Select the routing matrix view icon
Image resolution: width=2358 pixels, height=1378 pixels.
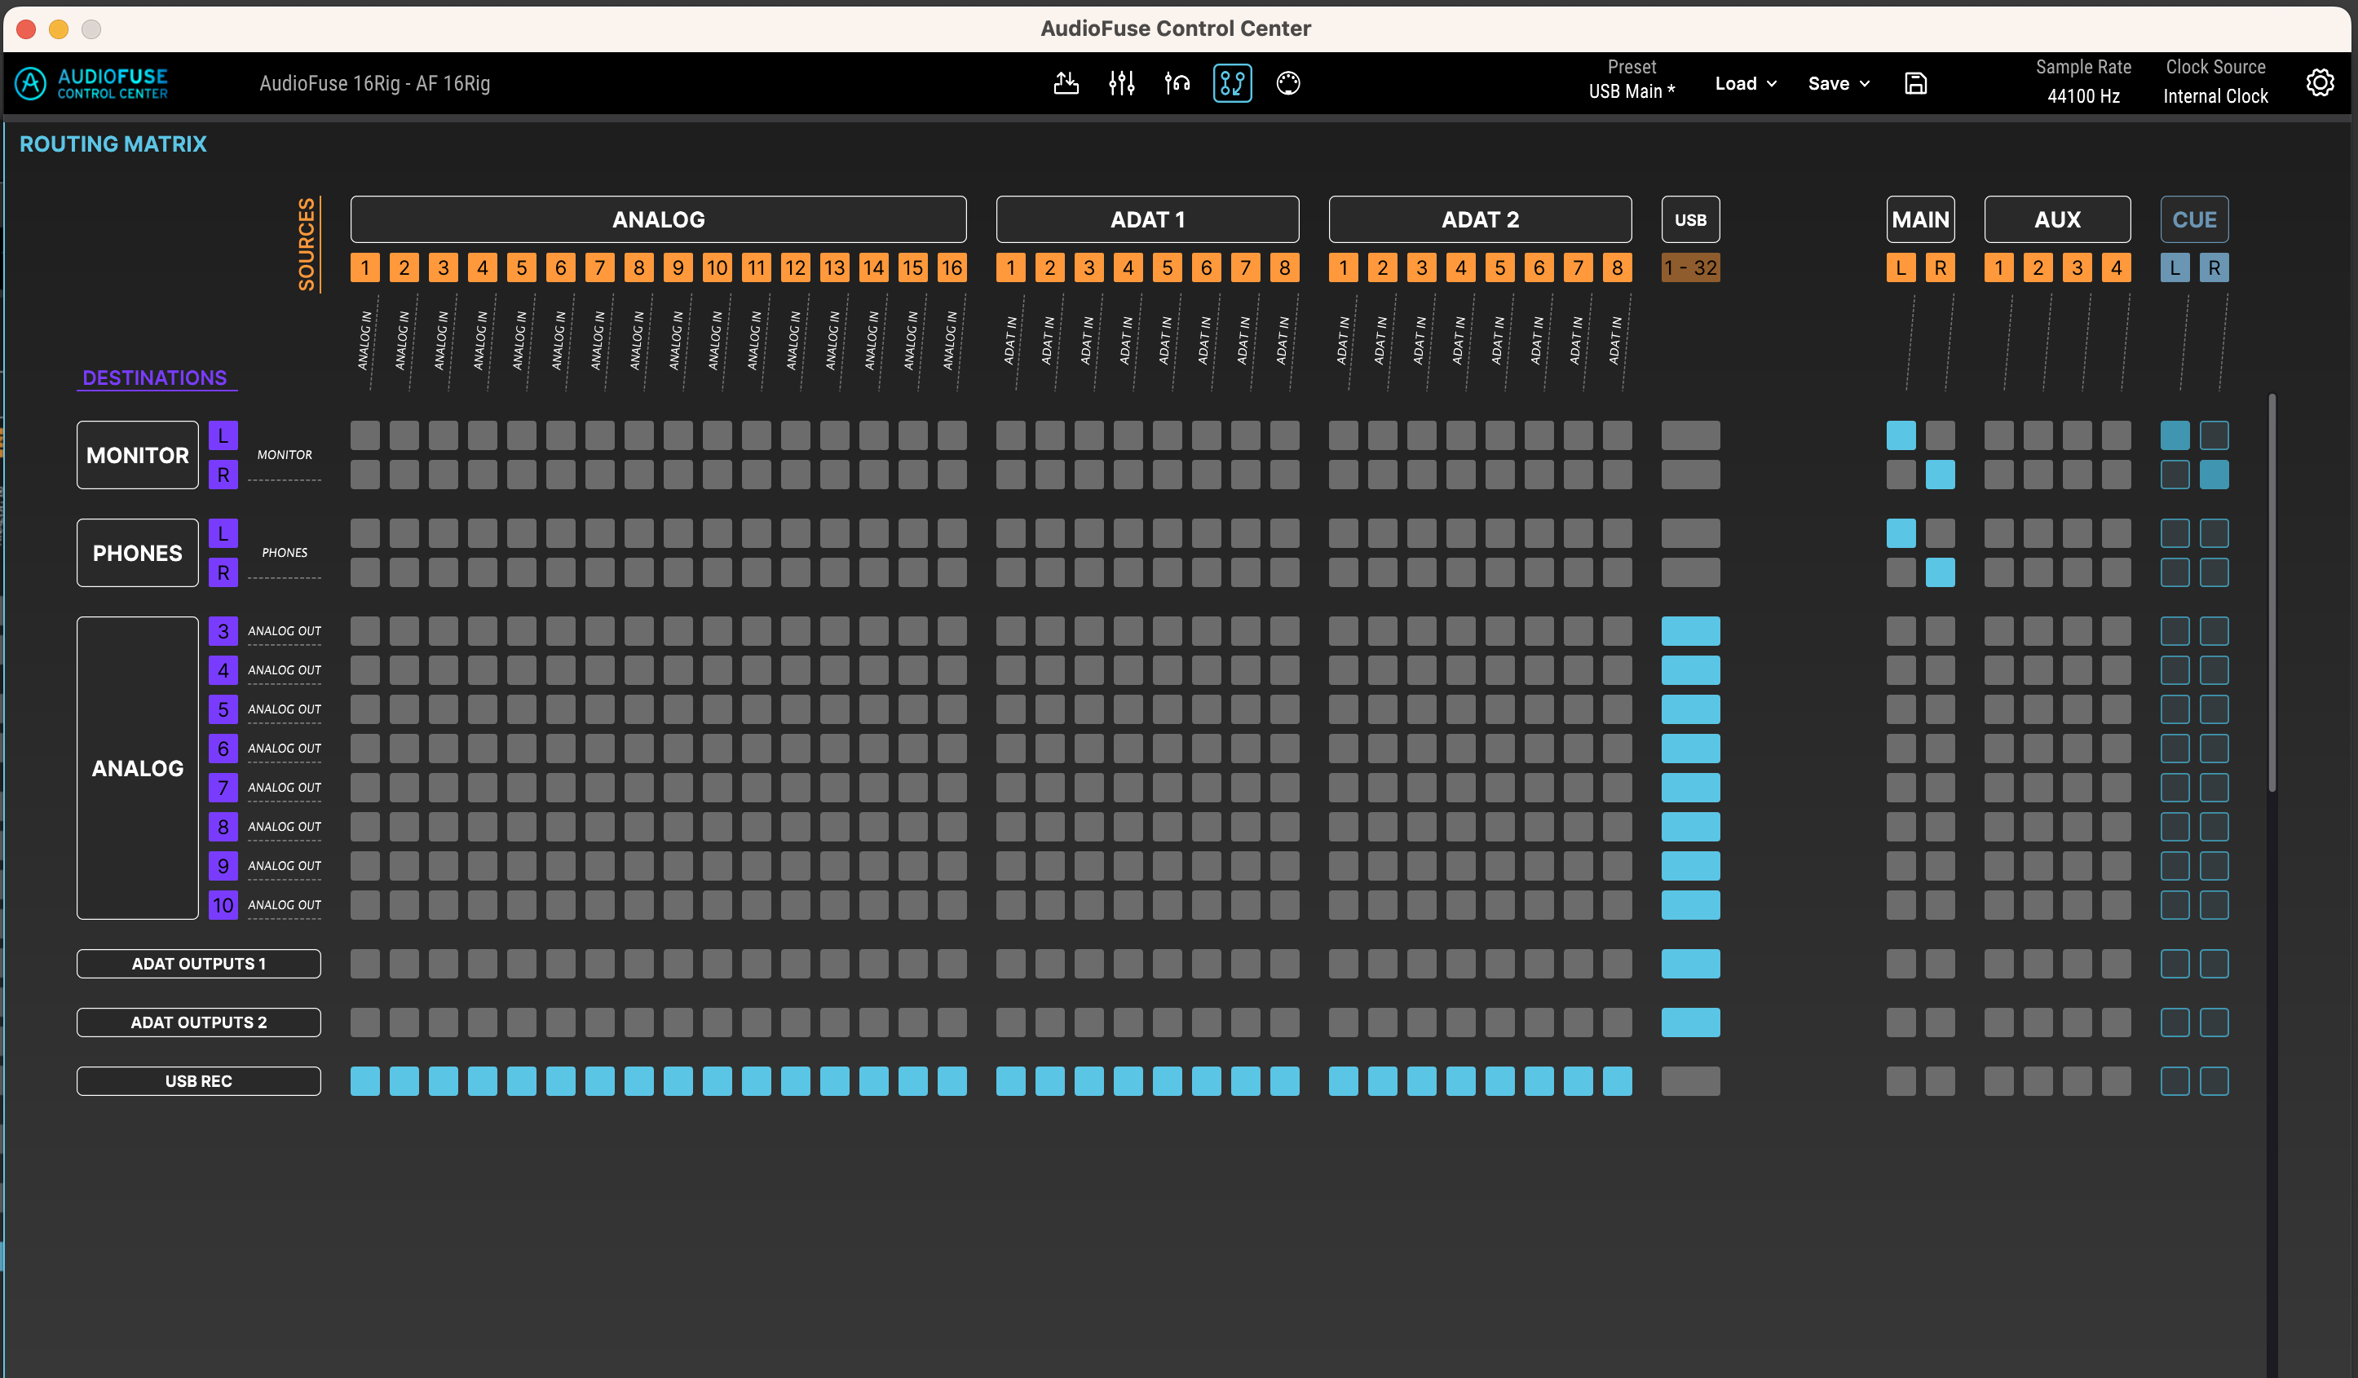(1232, 83)
